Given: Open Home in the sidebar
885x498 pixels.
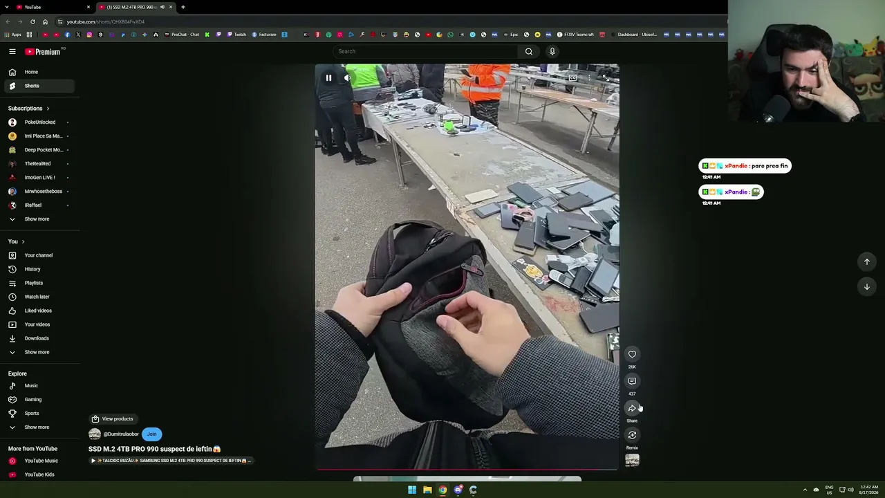Looking at the screenshot, I should (39, 72).
